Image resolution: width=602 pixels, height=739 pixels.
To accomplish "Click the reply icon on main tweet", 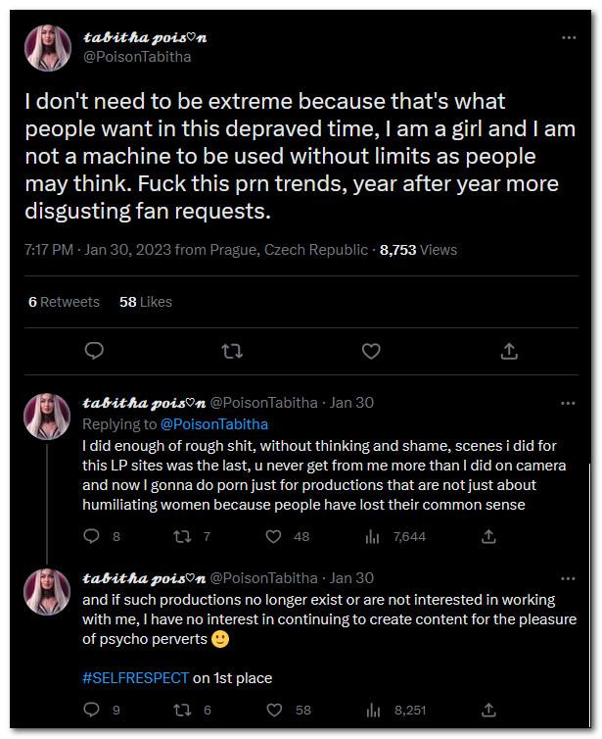I will 94,350.
